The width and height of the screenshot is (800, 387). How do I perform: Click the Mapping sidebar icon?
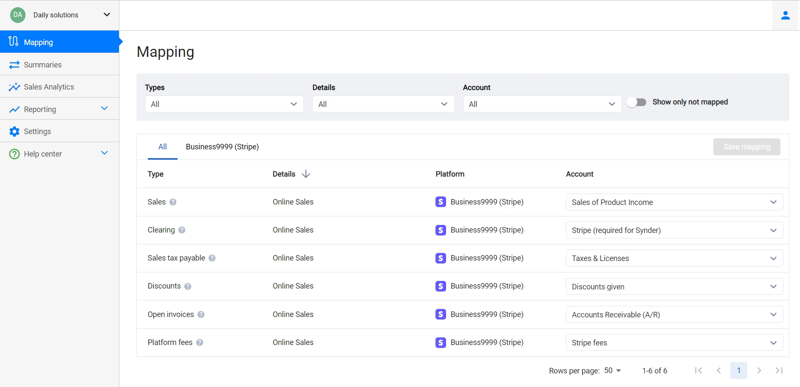pyautogui.click(x=14, y=42)
